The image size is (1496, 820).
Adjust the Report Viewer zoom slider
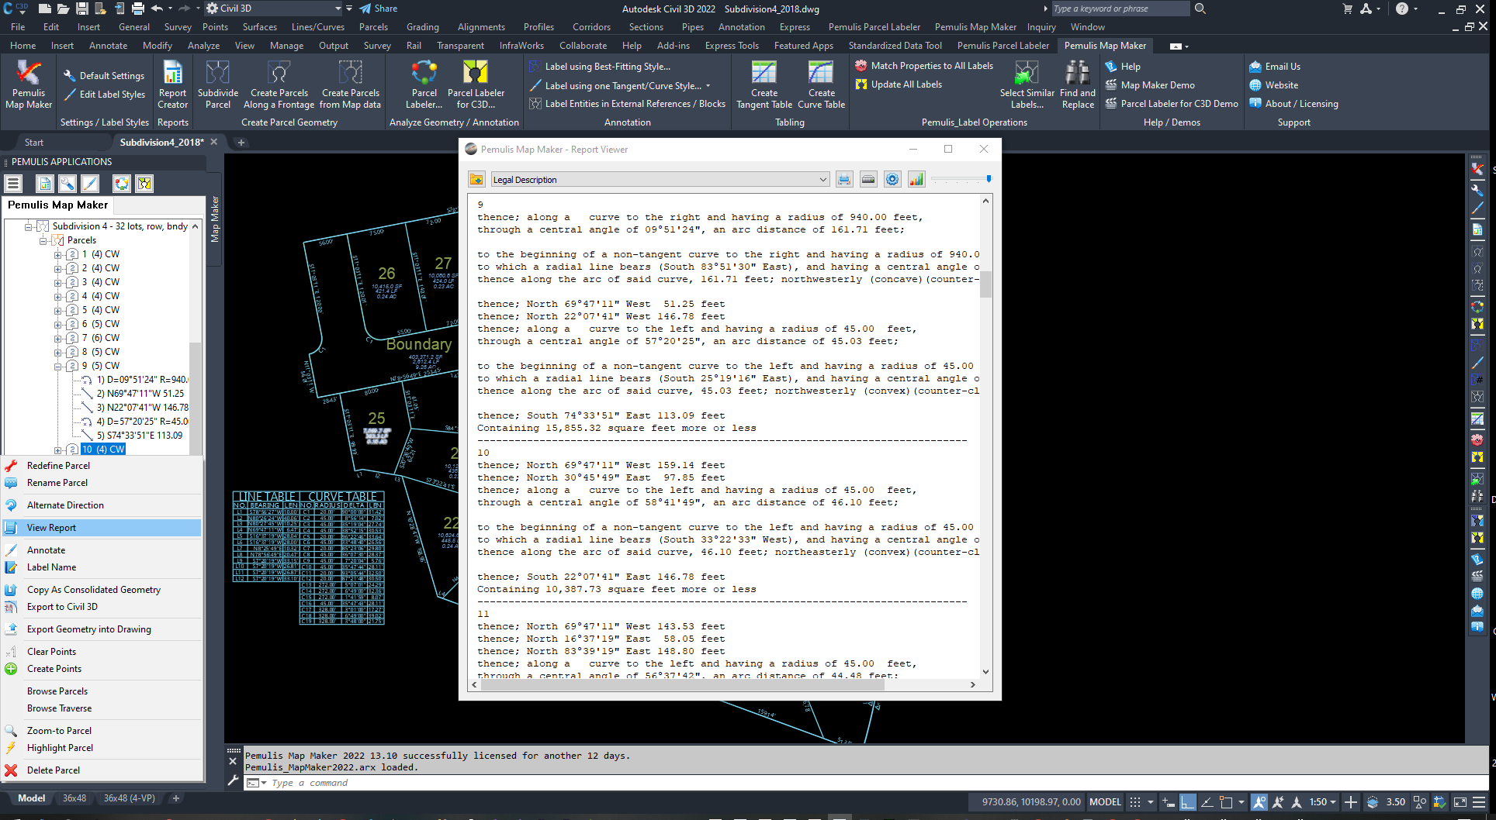[x=961, y=179]
